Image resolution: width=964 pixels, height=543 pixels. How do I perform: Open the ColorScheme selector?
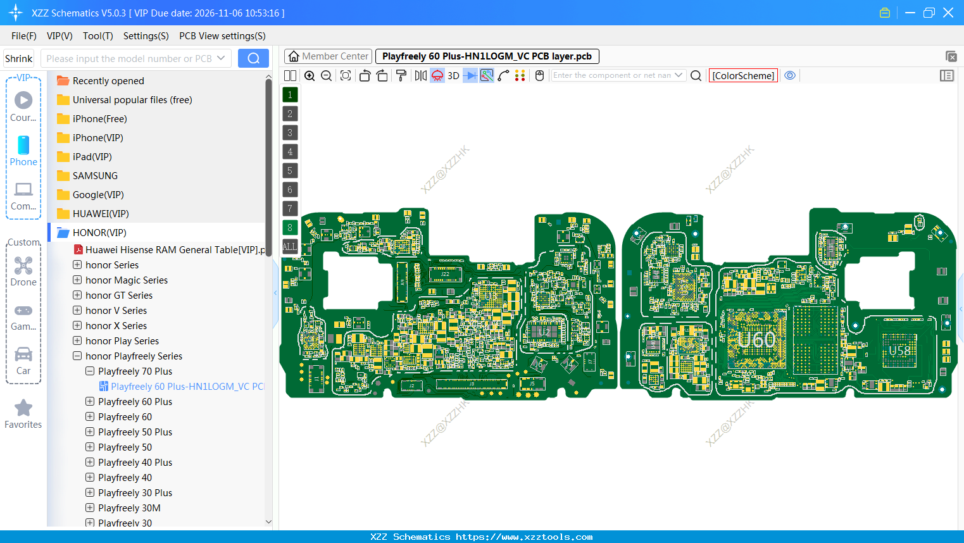[742, 75]
